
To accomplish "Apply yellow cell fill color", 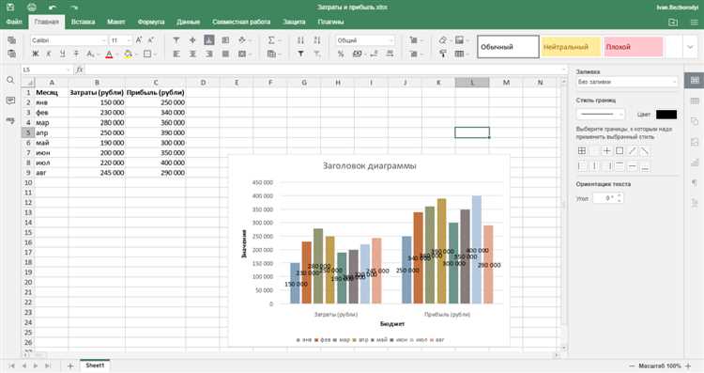I will pyautogui.click(x=128, y=54).
